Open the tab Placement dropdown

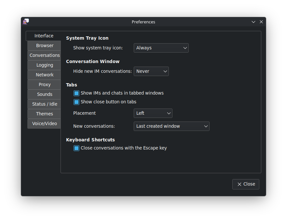pos(153,113)
